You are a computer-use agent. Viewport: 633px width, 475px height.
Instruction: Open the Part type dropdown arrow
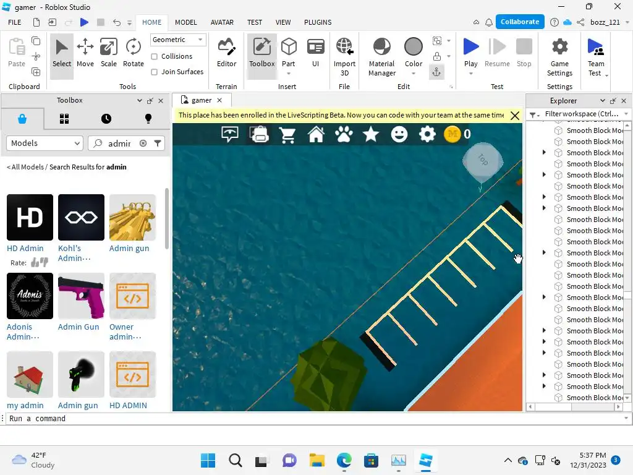(289, 74)
